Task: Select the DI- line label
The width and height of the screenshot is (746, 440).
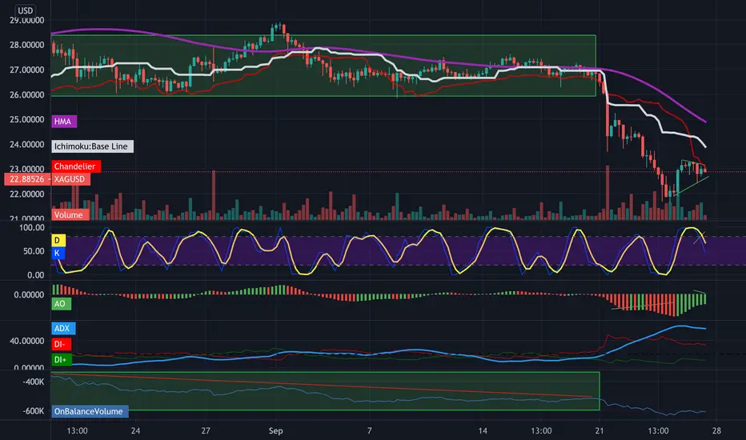Action: click(61, 344)
